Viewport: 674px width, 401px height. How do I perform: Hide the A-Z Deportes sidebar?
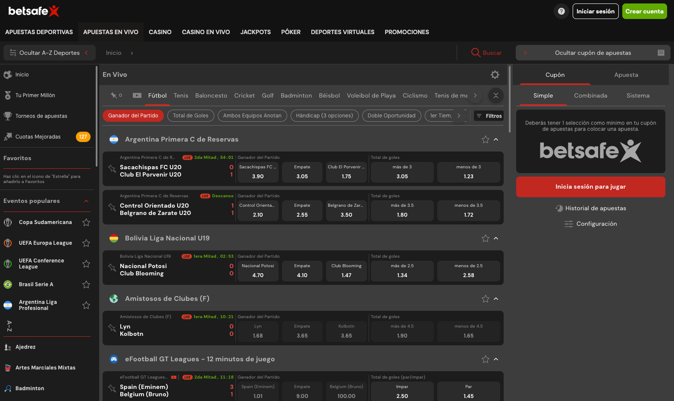pos(50,53)
